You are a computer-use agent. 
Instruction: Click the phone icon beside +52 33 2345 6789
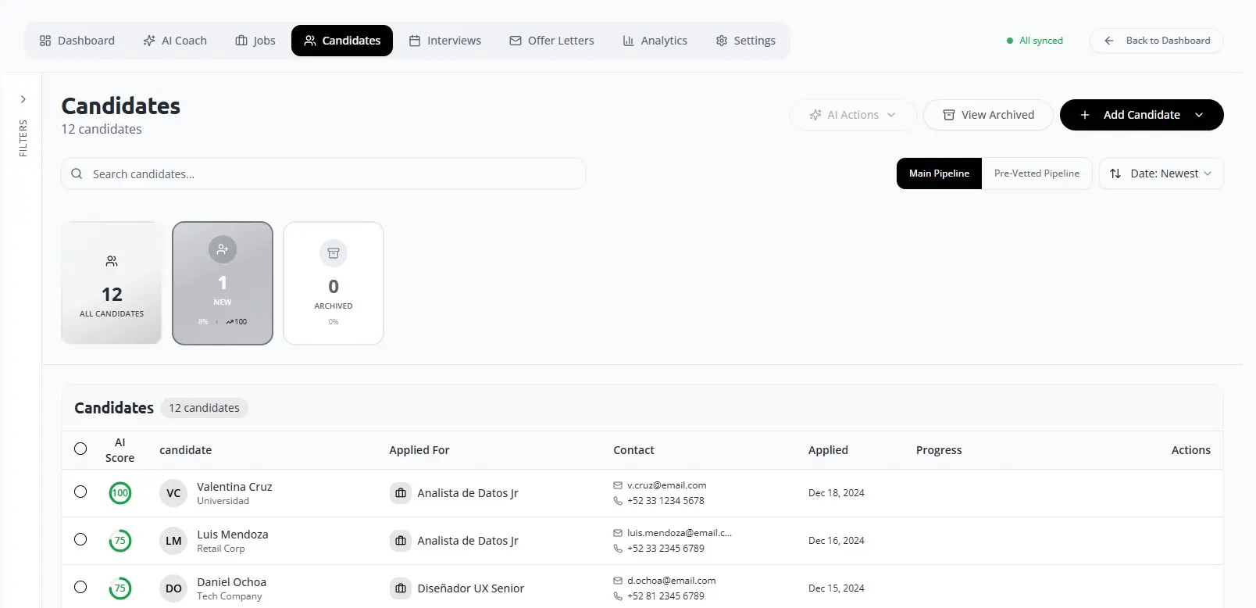[x=618, y=549]
